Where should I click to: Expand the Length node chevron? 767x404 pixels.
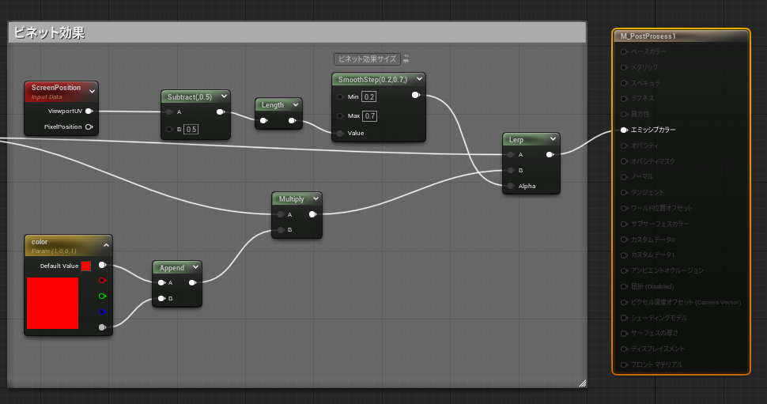coord(296,104)
